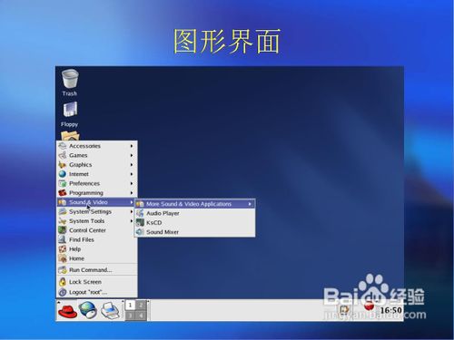Click the Audio Player icon in submenu
Viewport: 454px width, 340px height.
[x=140, y=213]
